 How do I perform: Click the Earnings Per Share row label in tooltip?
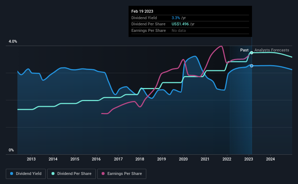(x=148, y=30)
